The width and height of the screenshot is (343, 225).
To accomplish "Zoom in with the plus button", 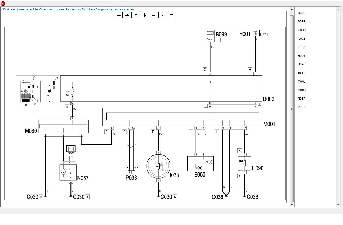I will coord(154,15).
